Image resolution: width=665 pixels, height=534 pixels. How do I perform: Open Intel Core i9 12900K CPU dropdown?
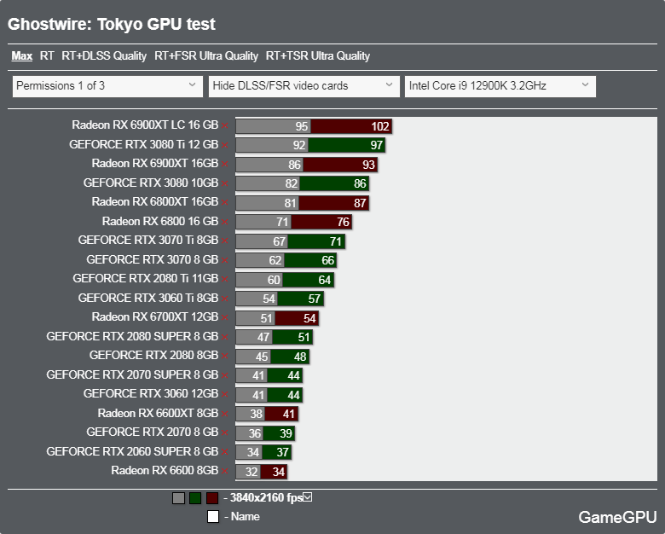point(500,86)
